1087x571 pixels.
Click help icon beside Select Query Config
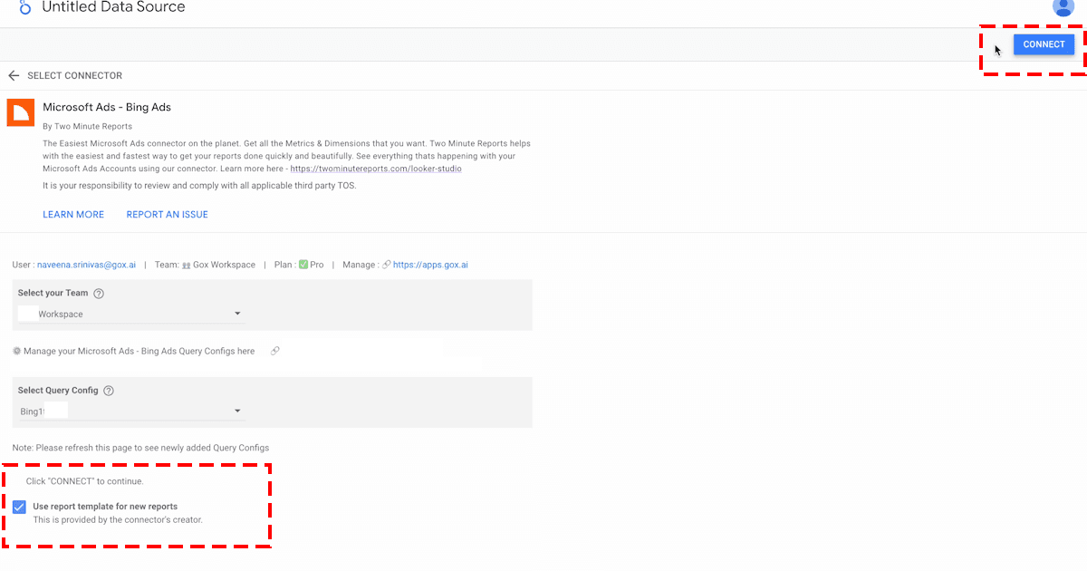click(x=109, y=391)
